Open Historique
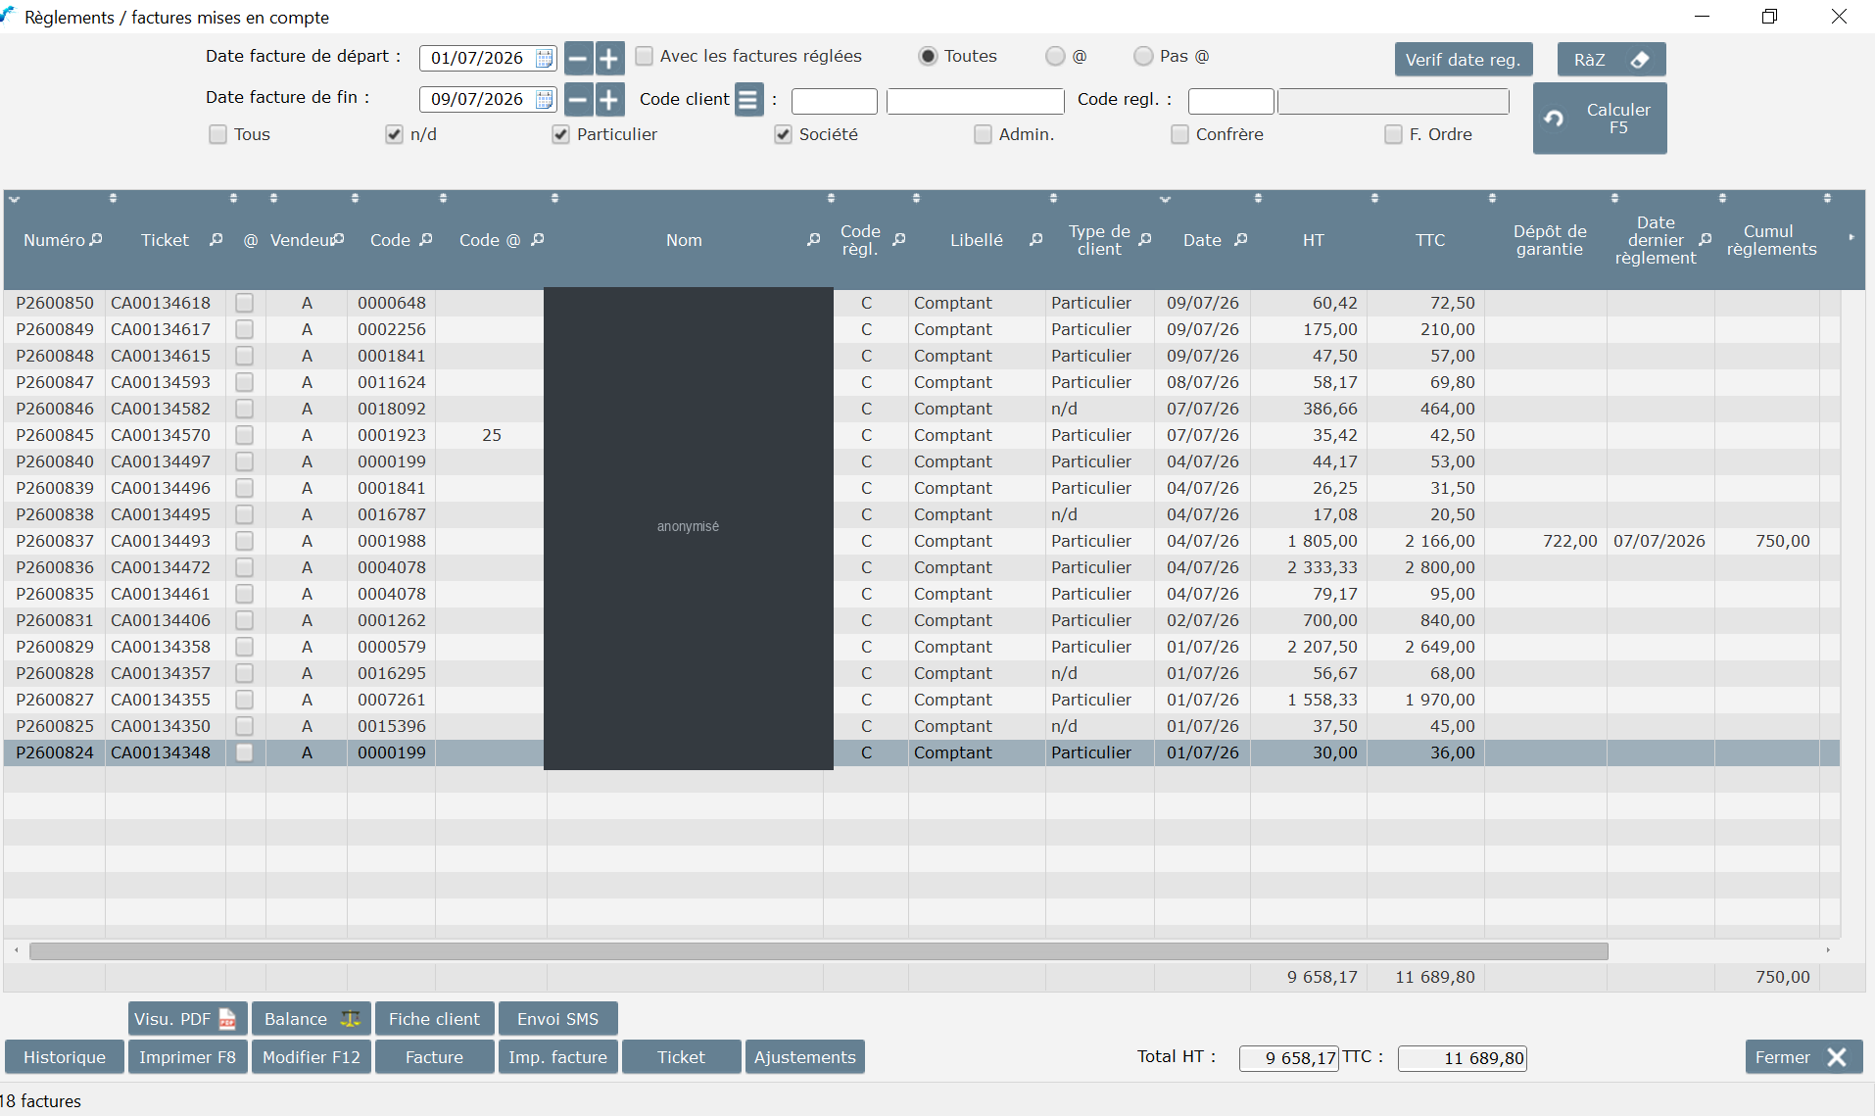Image resolution: width=1875 pixels, height=1116 pixels. 65,1057
